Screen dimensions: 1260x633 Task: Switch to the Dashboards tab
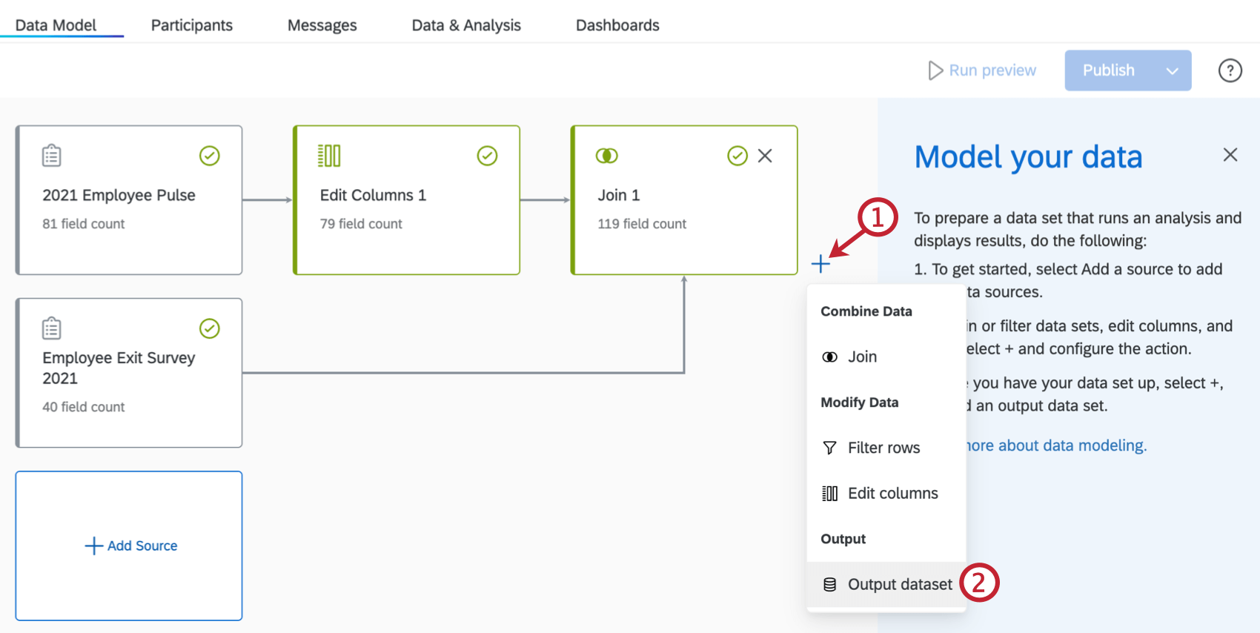617,25
